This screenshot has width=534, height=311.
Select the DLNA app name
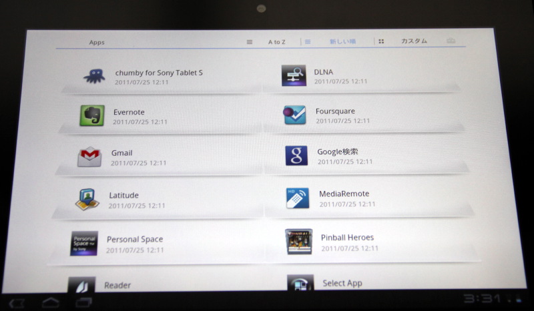coord(324,72)
